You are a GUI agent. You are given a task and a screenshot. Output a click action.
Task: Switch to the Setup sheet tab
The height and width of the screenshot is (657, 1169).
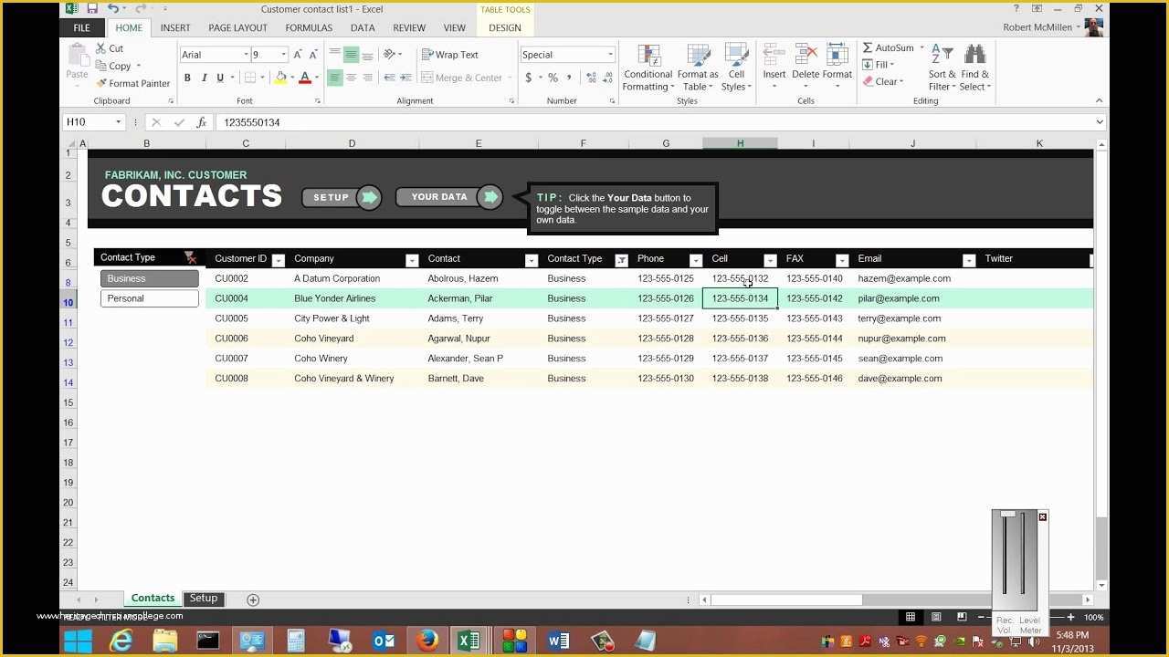204,599
